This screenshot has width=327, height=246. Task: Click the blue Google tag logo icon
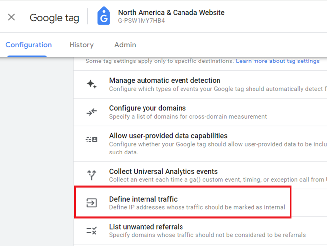coord(104,16)
